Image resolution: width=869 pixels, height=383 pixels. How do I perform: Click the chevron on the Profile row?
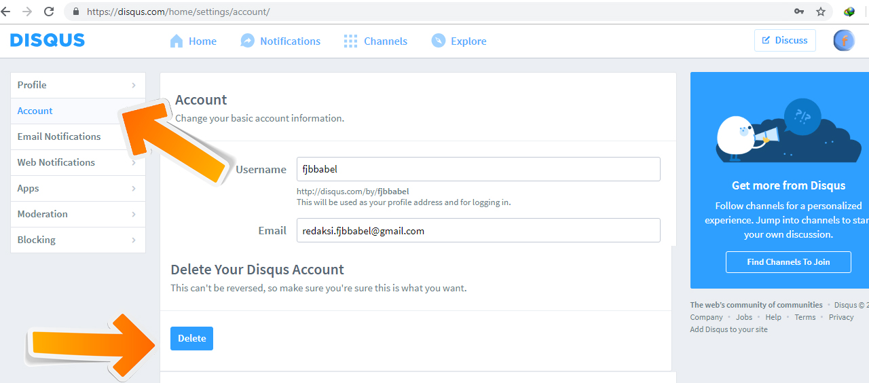[134, 85]
